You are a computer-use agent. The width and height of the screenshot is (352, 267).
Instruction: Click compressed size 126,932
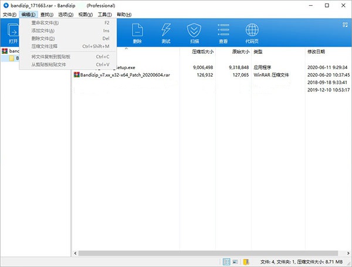tap(205, 75)
